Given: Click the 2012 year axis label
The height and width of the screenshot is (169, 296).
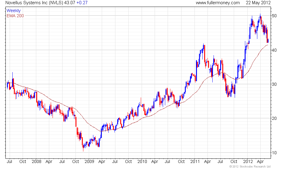Looking at the screenshot, I should pos(248,162).
